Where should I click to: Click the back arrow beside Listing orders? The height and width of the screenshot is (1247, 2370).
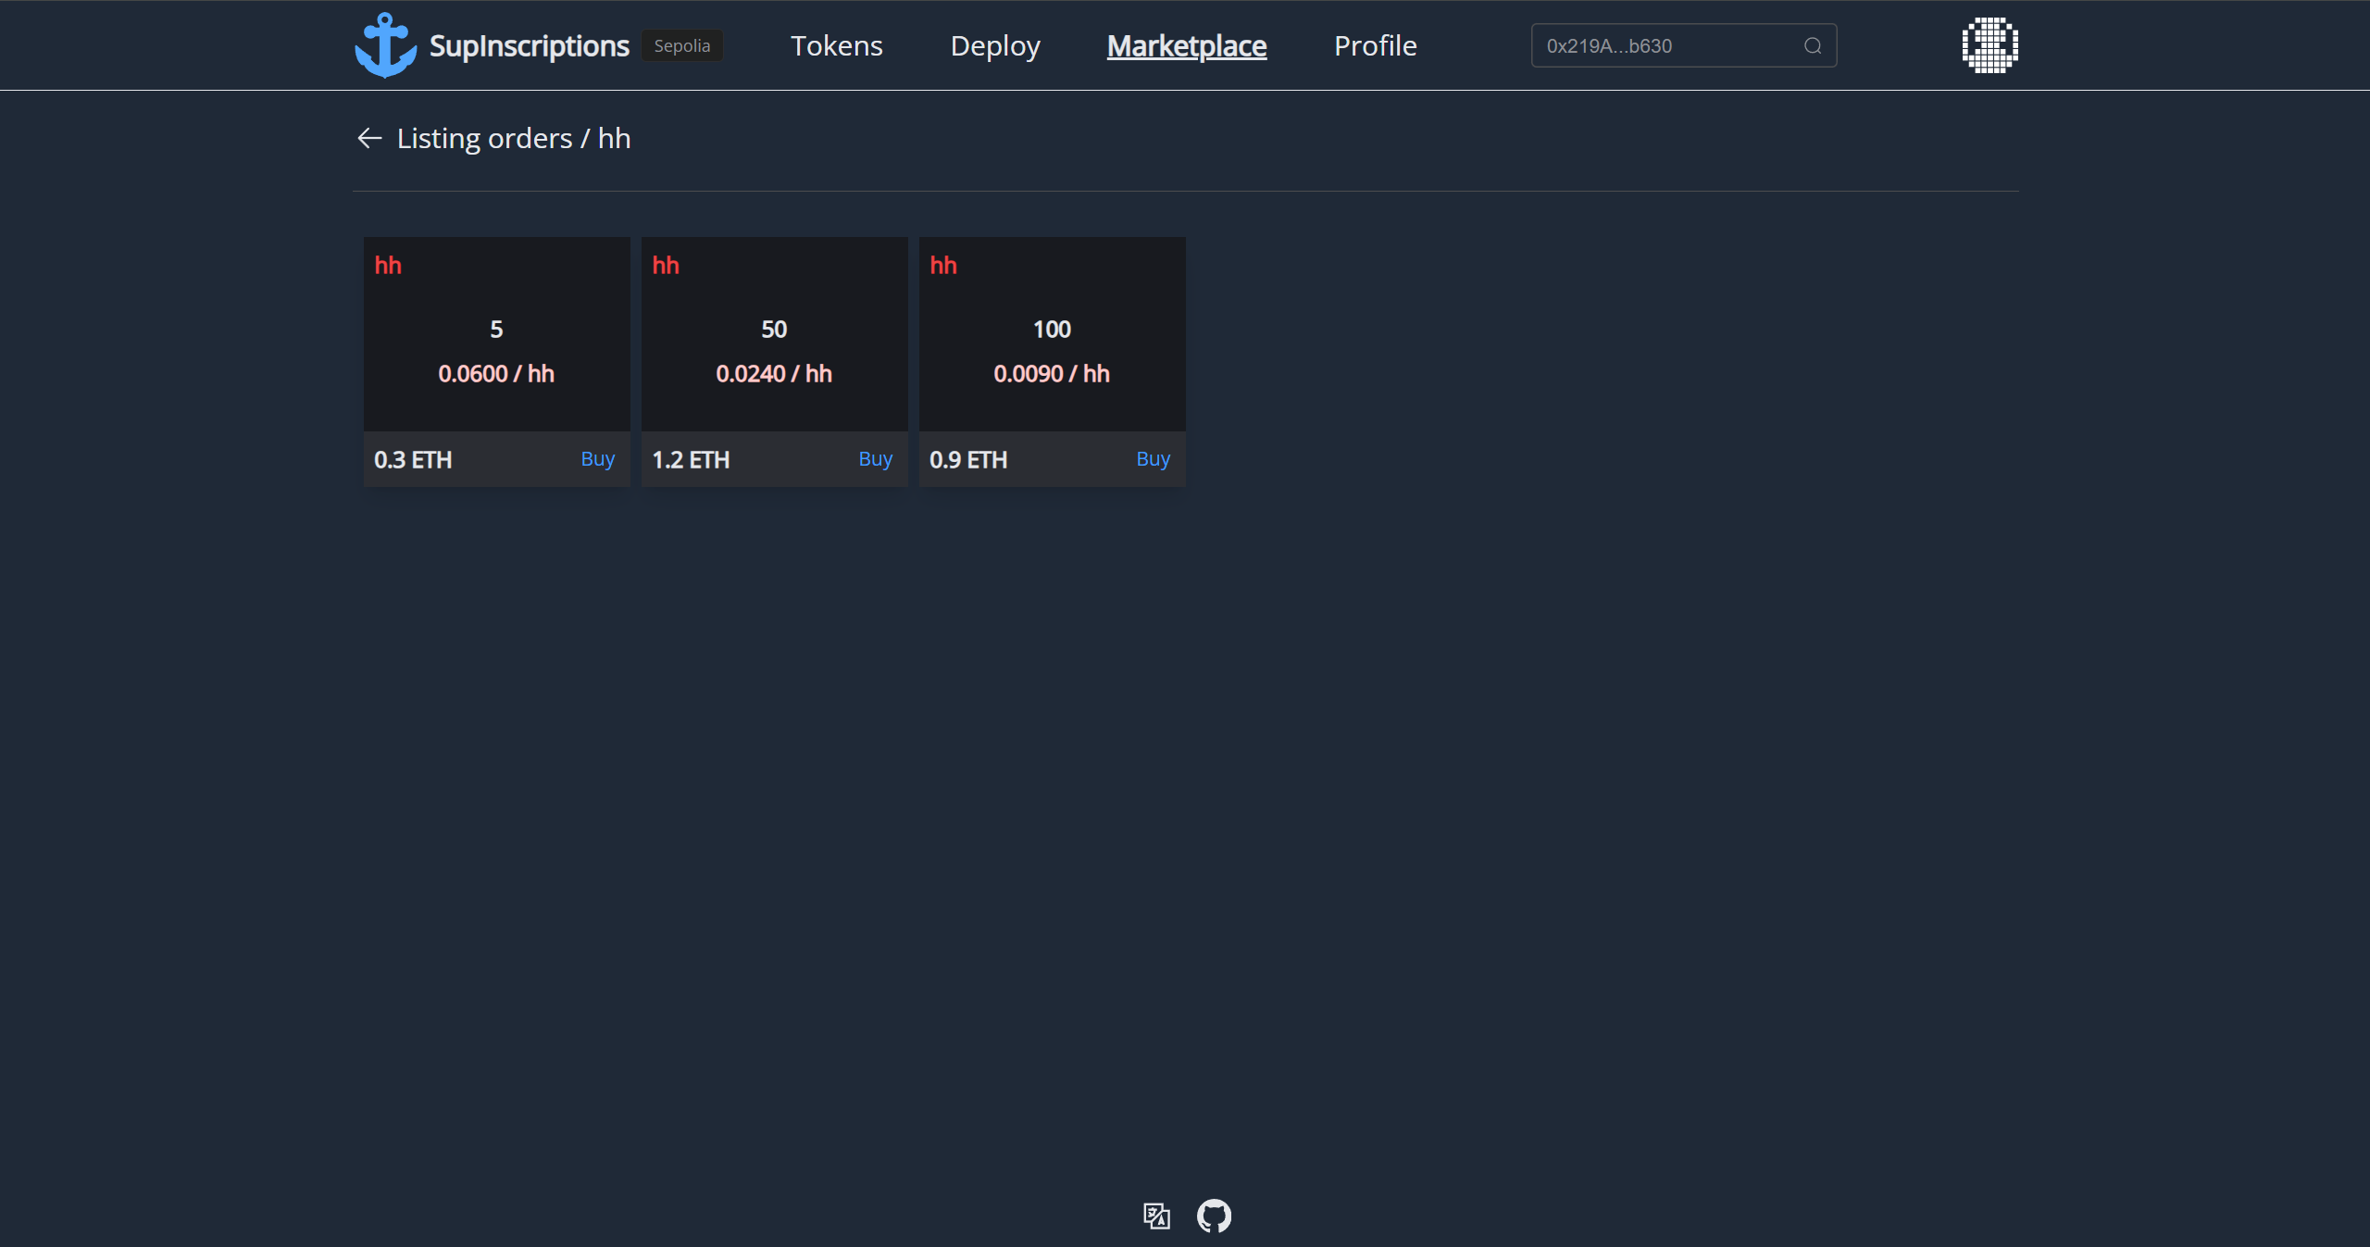pyautogui.click(x=369, y=138)
